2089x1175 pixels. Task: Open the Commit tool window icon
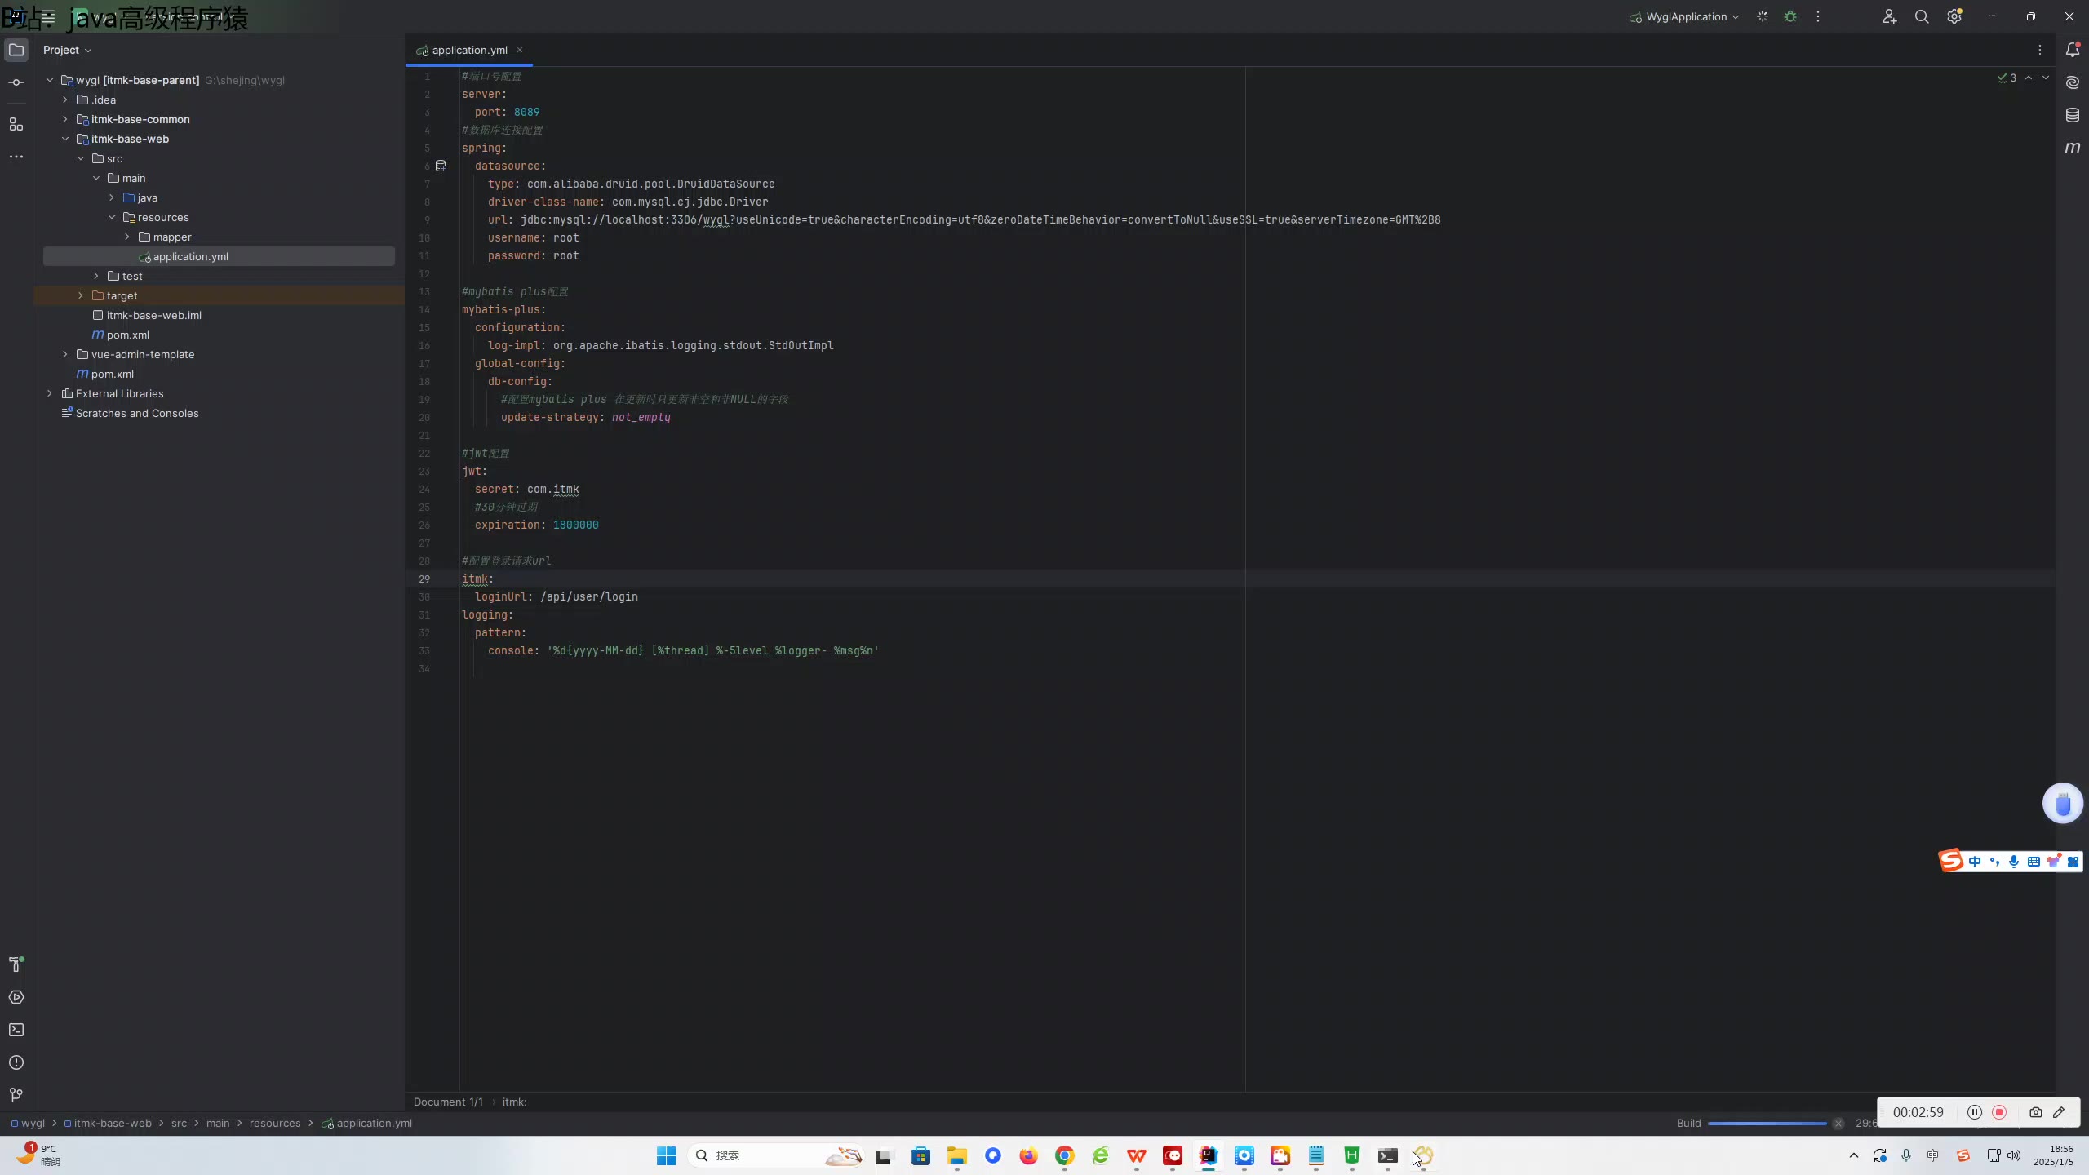pos(16,82)
